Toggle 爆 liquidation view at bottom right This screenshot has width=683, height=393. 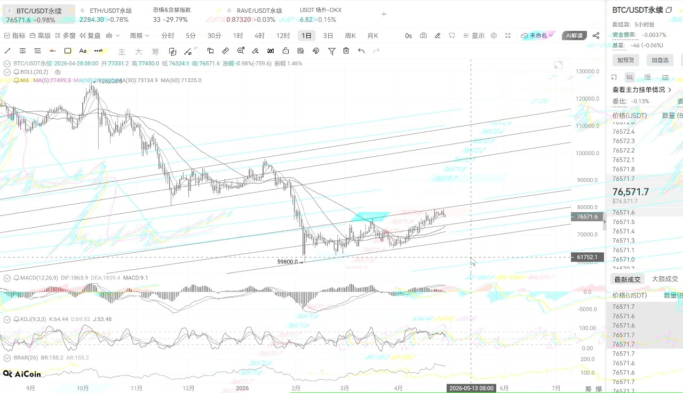599,389
